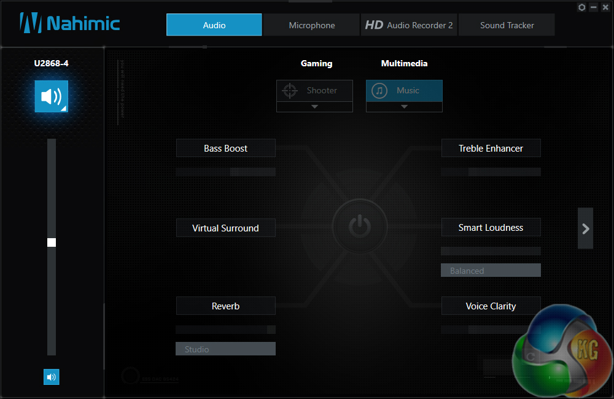Switch to the Audio tab
The height and width of the screenshot is (399, 614).
point(214,25)
